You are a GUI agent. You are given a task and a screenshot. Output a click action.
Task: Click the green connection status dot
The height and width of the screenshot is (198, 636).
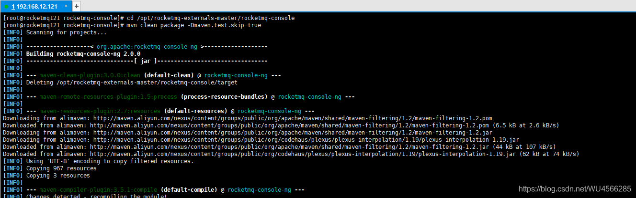point(6,7)
